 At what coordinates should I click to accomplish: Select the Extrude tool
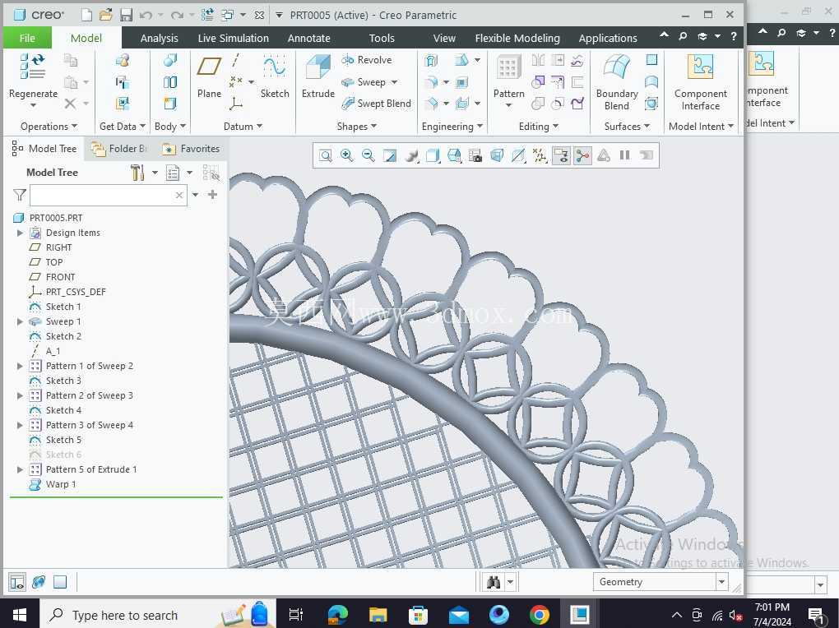[318, 76]
